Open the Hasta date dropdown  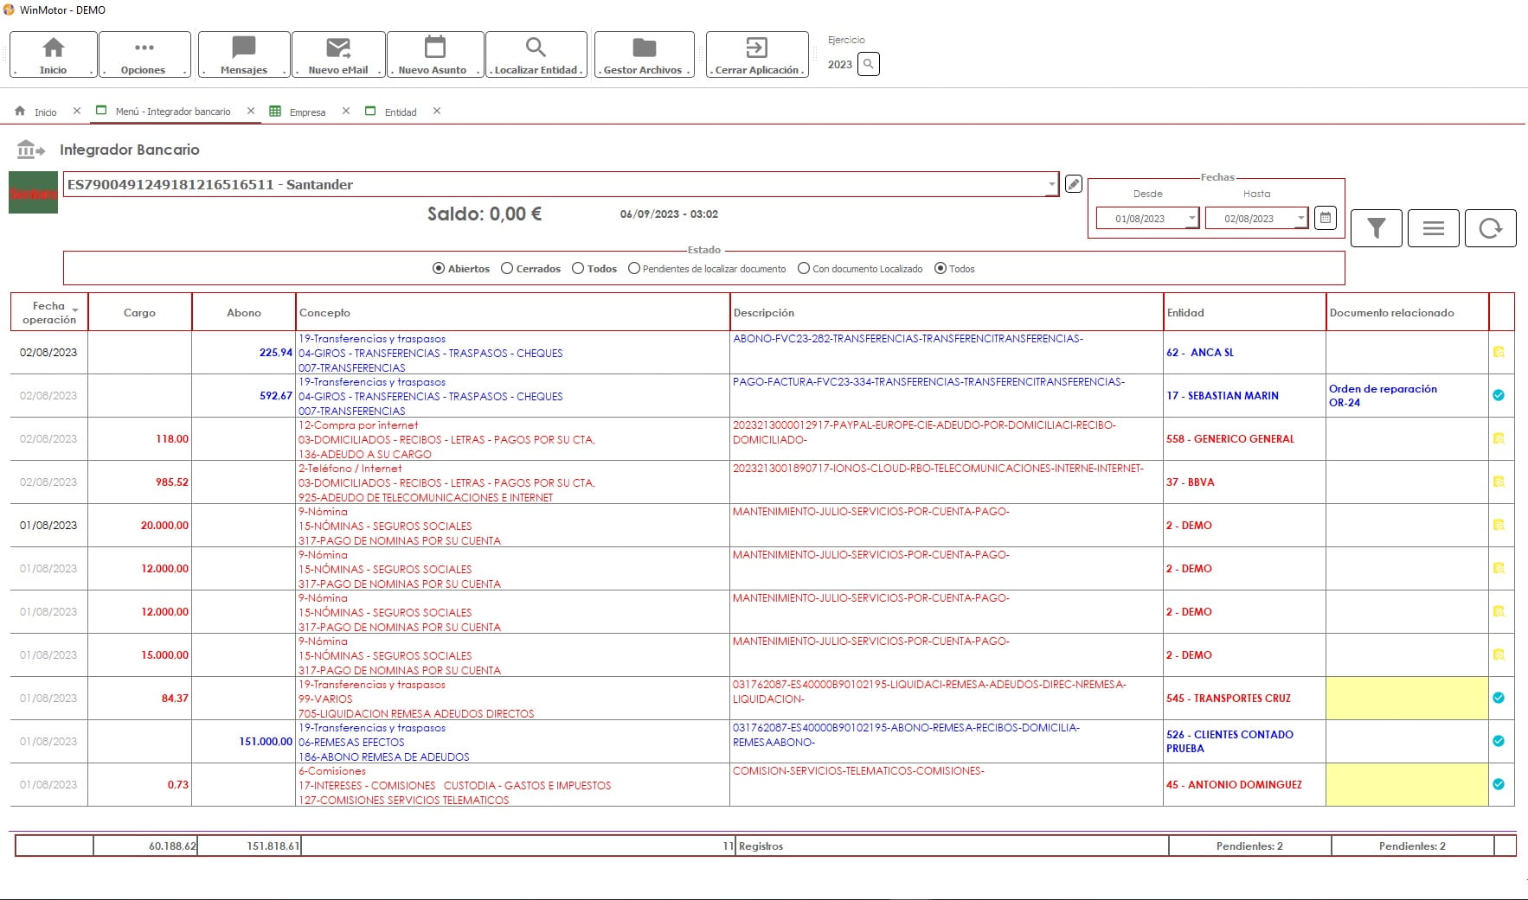coord(1300,219)
